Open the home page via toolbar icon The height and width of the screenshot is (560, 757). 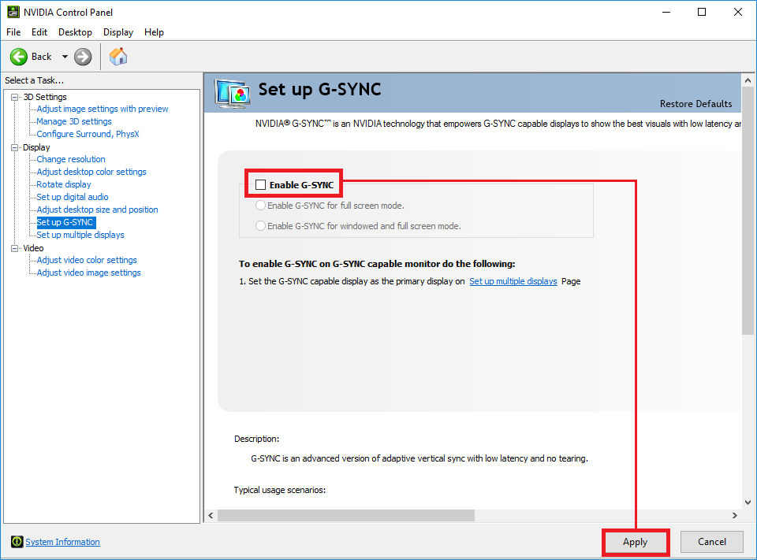pos(118,56)
